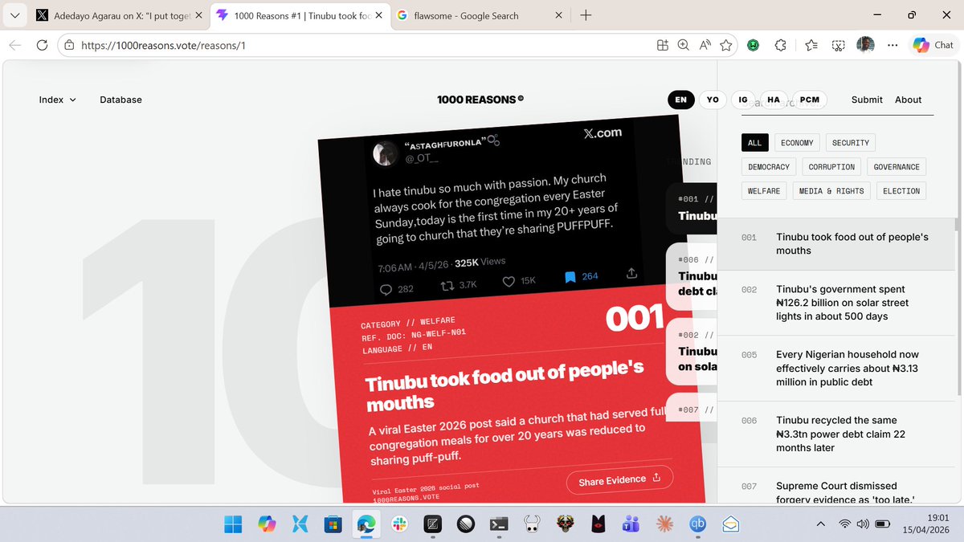964x542 pixels.
Task: Filter reasons by GOVERNANCE
Action: point(897,167)
